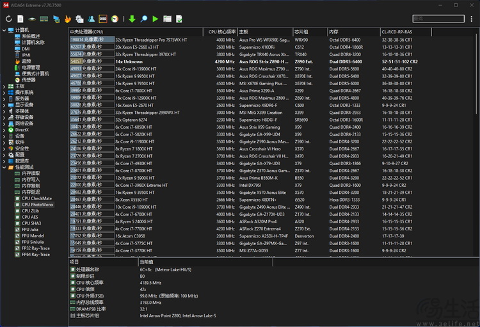
Task: Expand the 服务器 tree node
Action: pyautogui.click(x=4, y=99)
